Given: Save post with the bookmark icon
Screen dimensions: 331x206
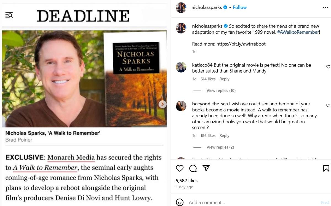Looking at the screenshot, I should click(326, 168).
